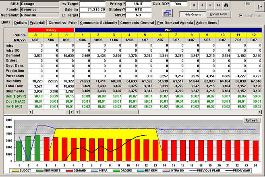265x177 pixels.
Task: Switch to the Dollars tab
Action: click(x=21, y=23)
